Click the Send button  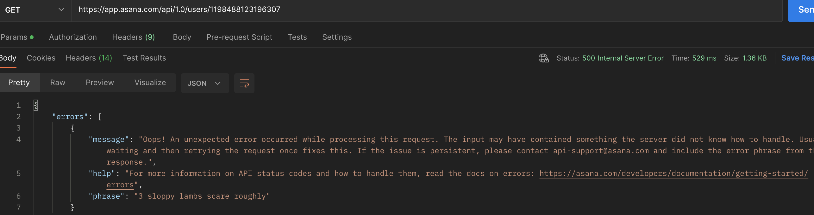click(x=802, y=10)
